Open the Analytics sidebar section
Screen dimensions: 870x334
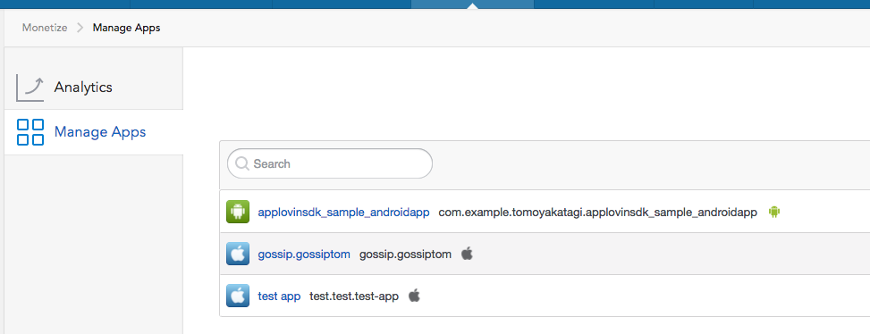click(x=83, y=87)
